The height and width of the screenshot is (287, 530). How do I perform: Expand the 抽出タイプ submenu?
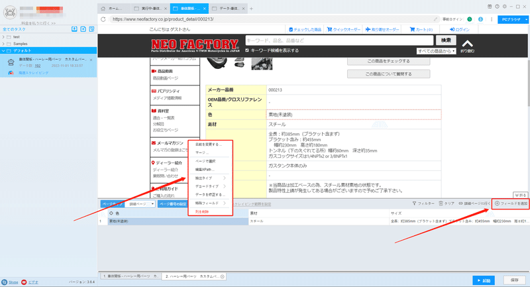click(x=210, y=178)
